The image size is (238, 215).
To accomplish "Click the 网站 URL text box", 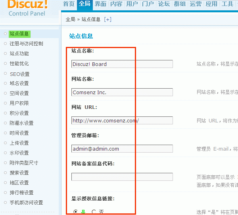I will 122,120.
